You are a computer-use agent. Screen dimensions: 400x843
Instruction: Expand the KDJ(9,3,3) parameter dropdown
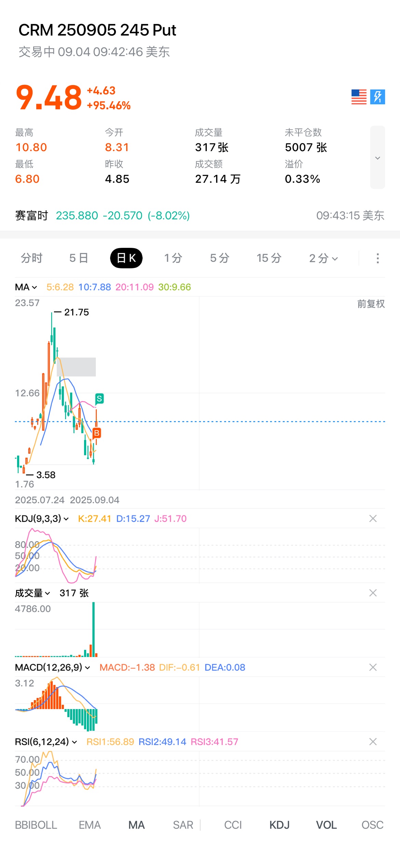tap(42, 519)
